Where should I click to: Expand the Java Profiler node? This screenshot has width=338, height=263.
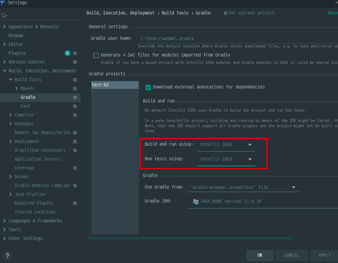[11, 194]
